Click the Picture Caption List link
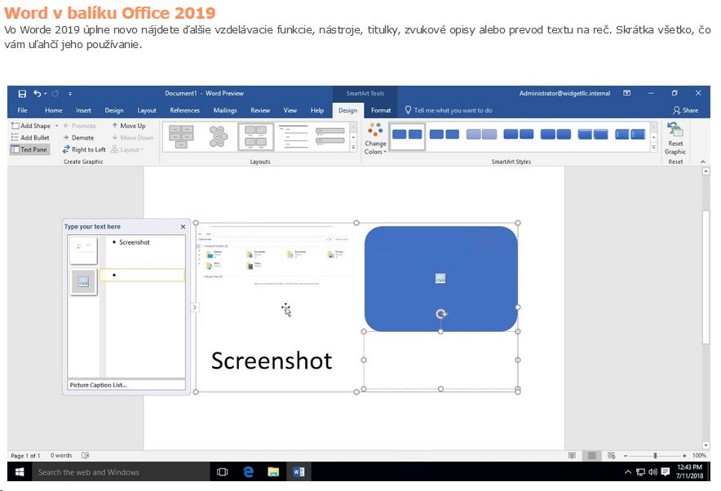Viewport: 721px width, 491px height. 99,385
